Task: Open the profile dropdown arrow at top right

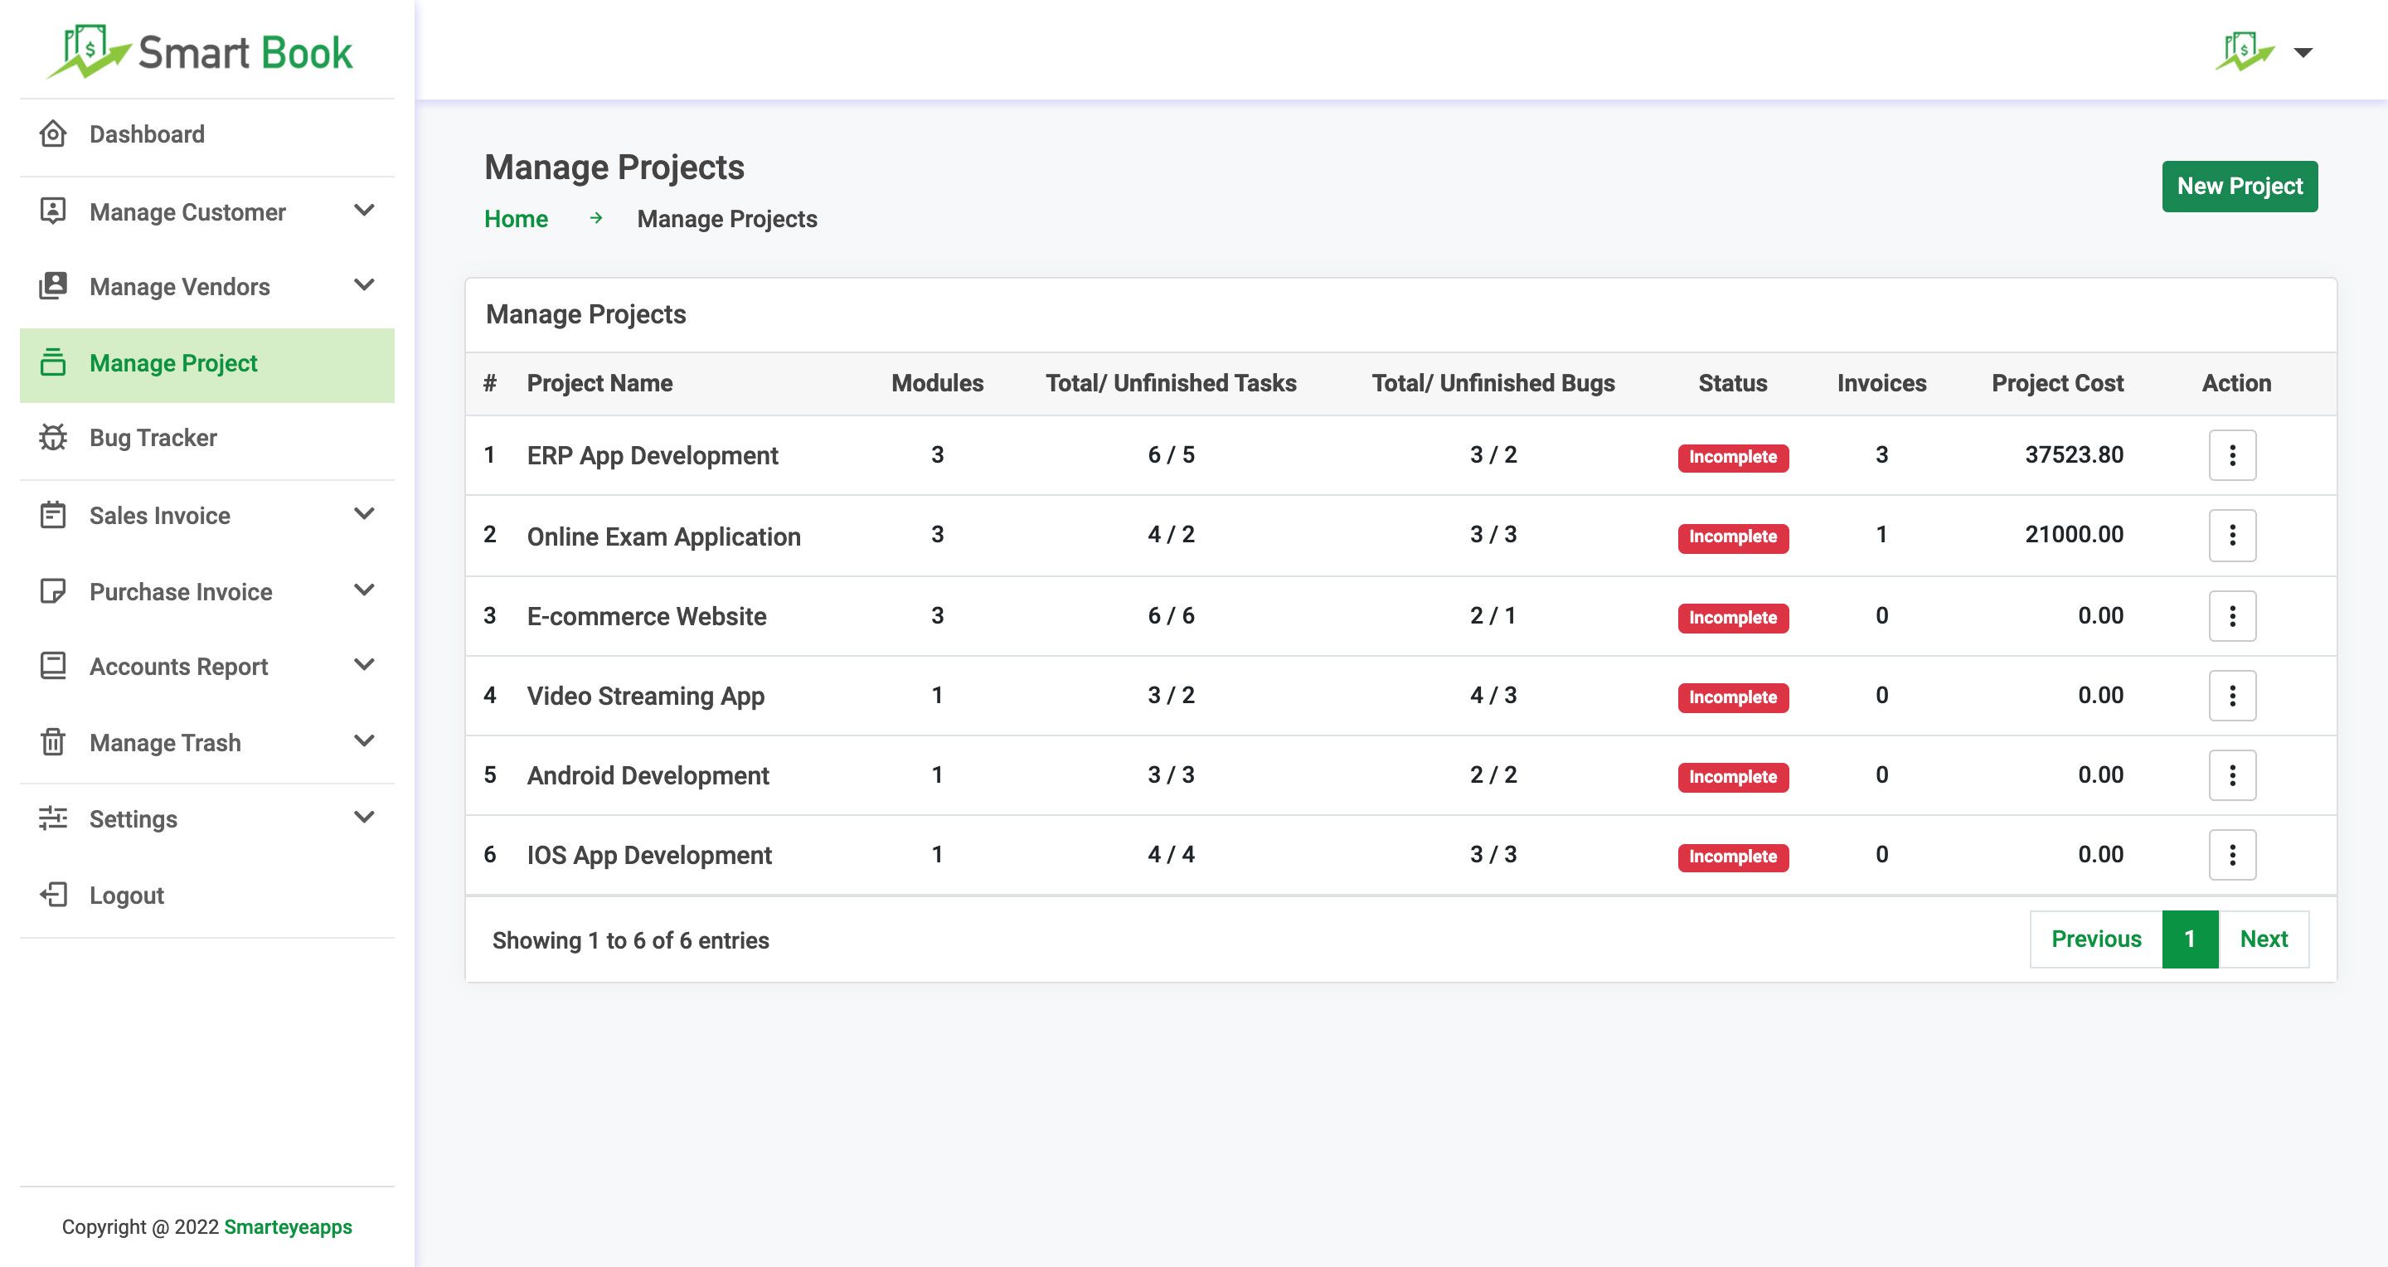Action: (x=2303, y=53)
